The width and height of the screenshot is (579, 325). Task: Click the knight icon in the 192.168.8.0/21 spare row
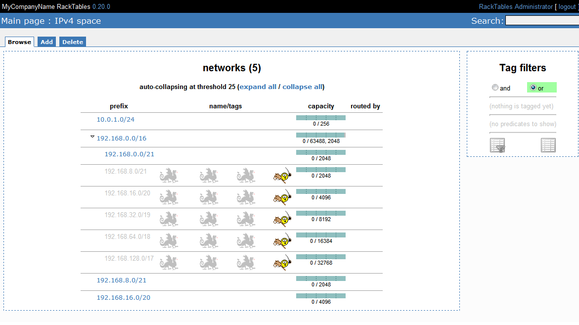click(282, 175)
